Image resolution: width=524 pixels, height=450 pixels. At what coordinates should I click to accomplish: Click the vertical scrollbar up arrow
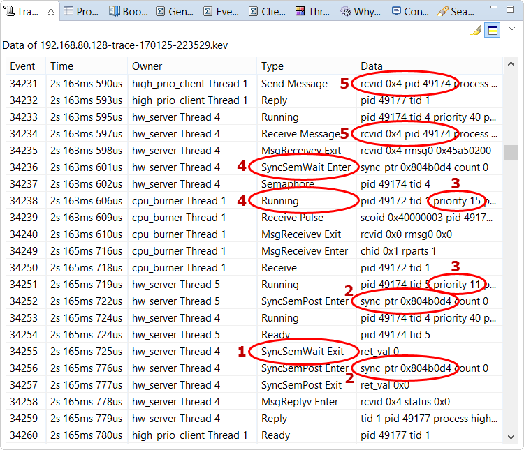[511, 66]
